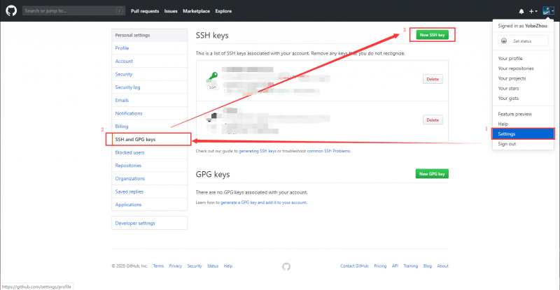The height and width of the screenshot is (290, 560).
Task: Choose Your profile from the user menu
Action: [523, 58]
